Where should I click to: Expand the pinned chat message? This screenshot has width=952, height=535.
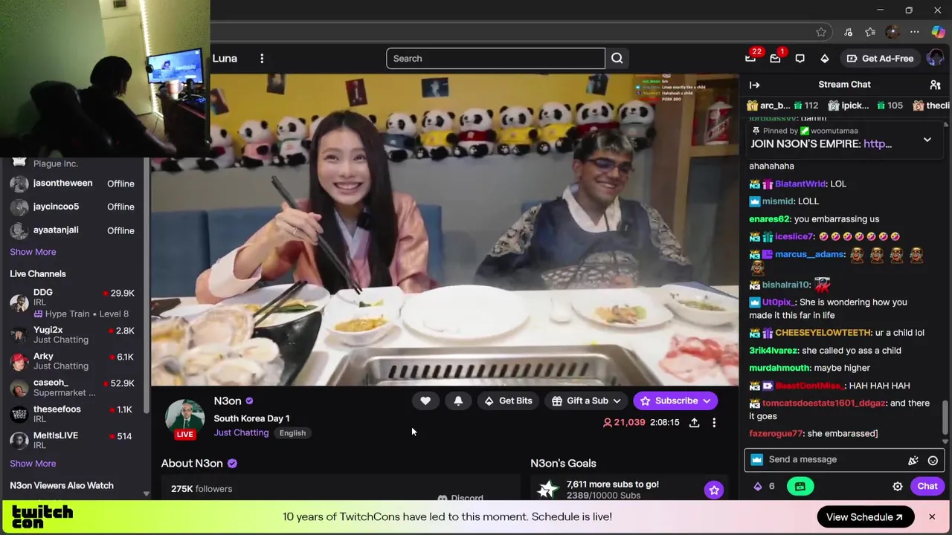pos(927,140)
